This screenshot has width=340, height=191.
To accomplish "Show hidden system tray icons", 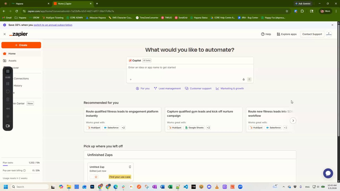I will point(283,187).
